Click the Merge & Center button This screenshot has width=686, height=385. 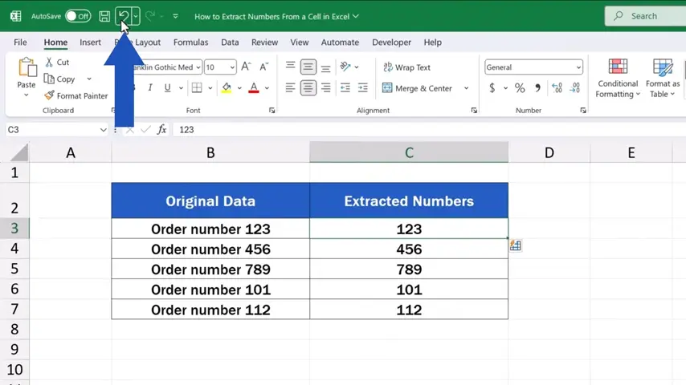418,88
